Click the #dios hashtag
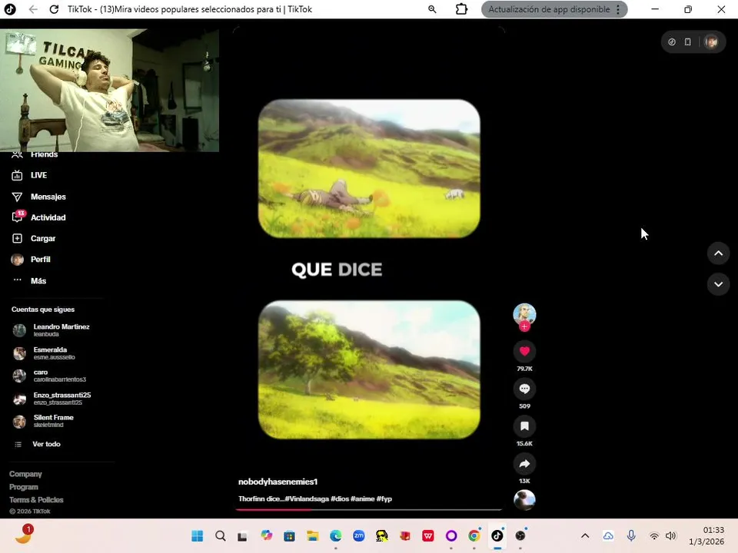The image size is (738, 553). [x=339, y=499]
